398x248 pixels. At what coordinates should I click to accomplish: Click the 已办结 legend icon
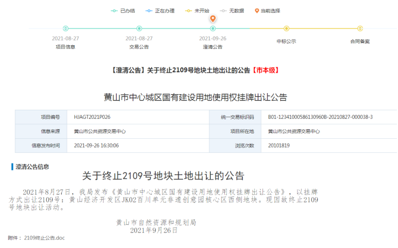coord(114,11)
